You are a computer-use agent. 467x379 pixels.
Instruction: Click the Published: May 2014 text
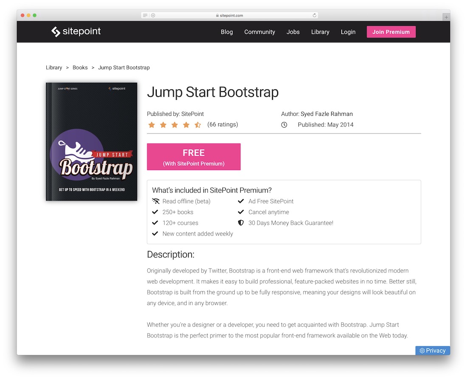[x=326, y=125]
